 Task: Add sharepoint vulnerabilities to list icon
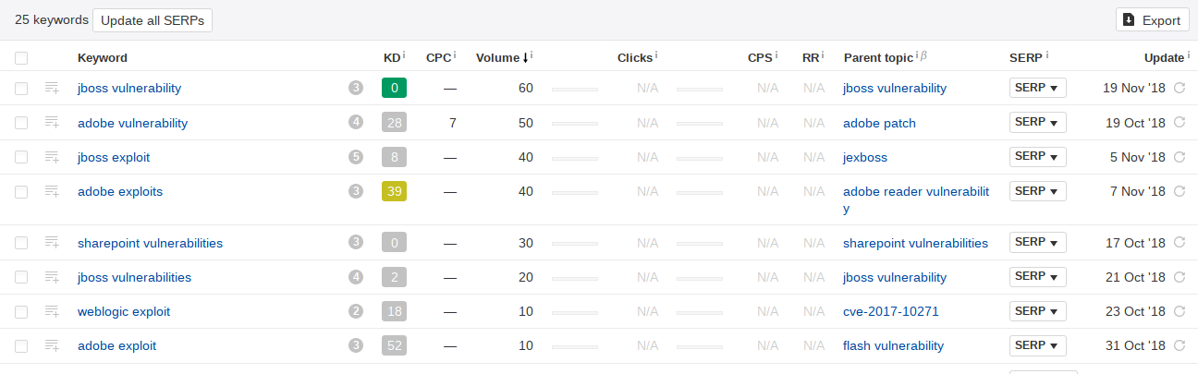click(x=52, y=243)
